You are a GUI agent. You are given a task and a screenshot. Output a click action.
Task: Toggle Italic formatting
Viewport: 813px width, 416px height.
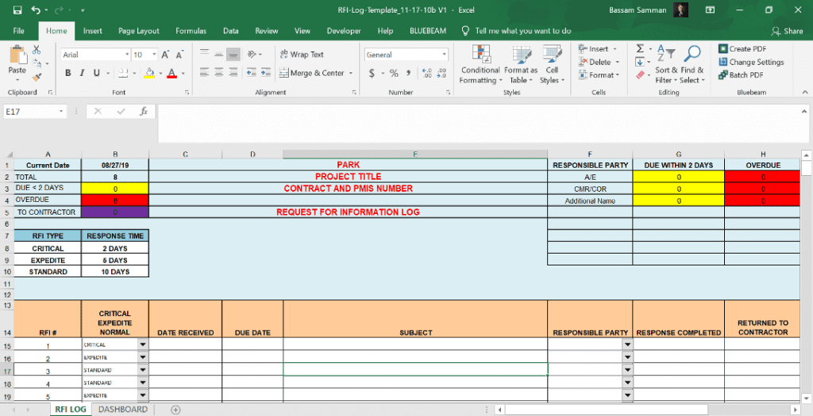82,73
